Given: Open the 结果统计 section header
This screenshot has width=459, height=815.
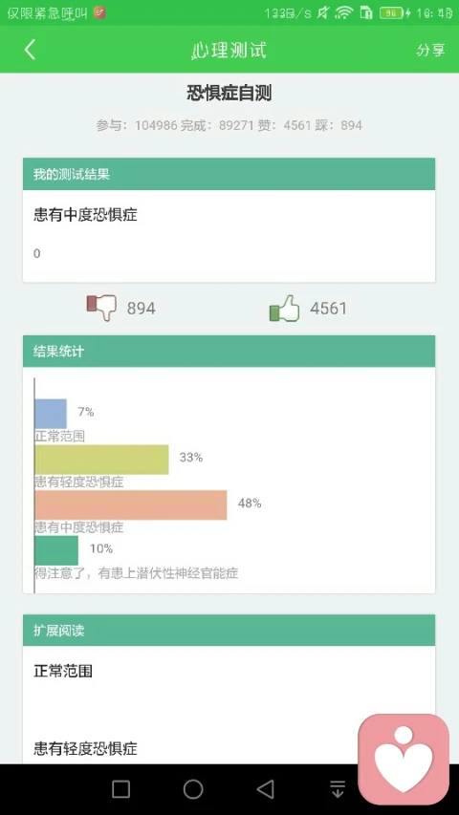Looking at the screenshot, I should 229,352.
